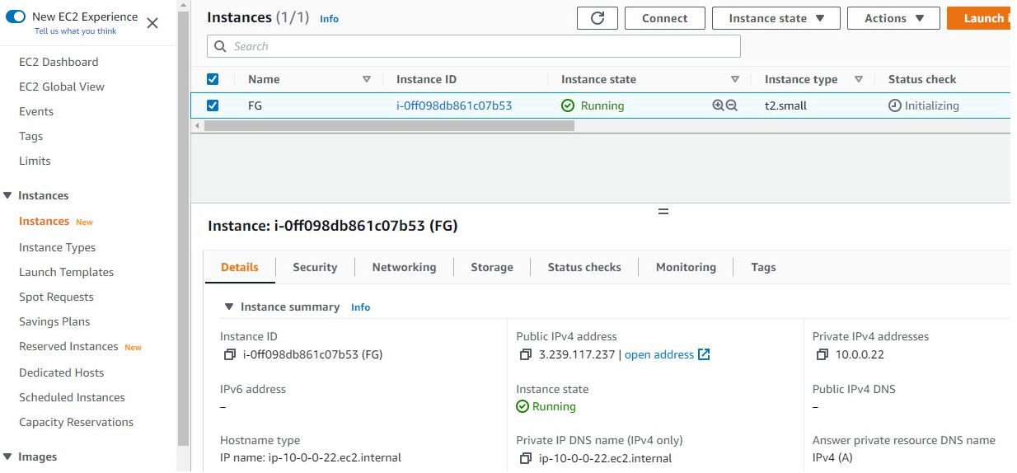The height and width of the screenshot is (473, 1017).
Task: Click the Status check column header
Action: pos(922,79)
